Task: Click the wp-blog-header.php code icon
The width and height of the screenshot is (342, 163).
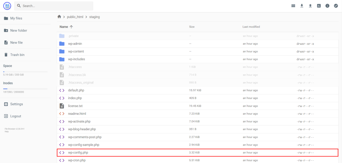Action: 62,129
